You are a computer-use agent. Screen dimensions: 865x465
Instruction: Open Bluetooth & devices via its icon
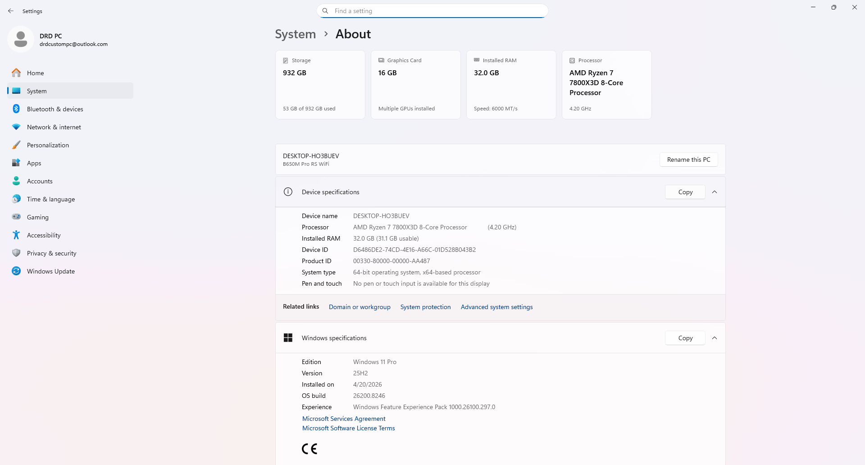pos(16,109)
